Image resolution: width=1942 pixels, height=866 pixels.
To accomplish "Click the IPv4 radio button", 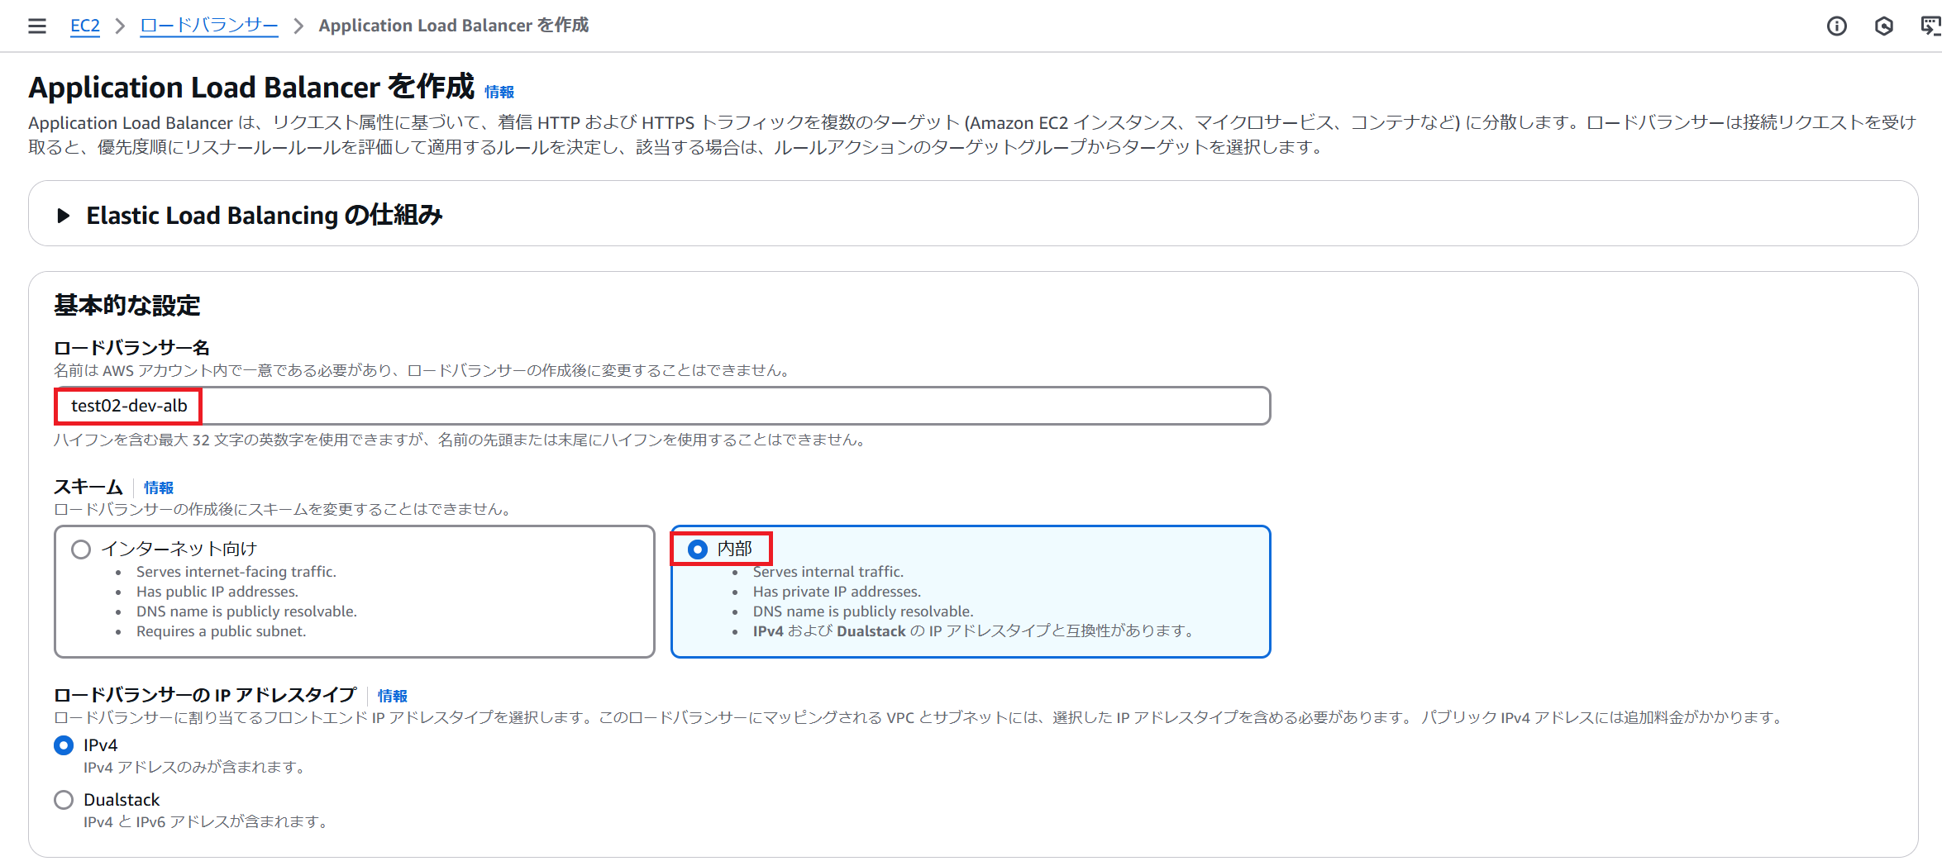I will [63, 745].
